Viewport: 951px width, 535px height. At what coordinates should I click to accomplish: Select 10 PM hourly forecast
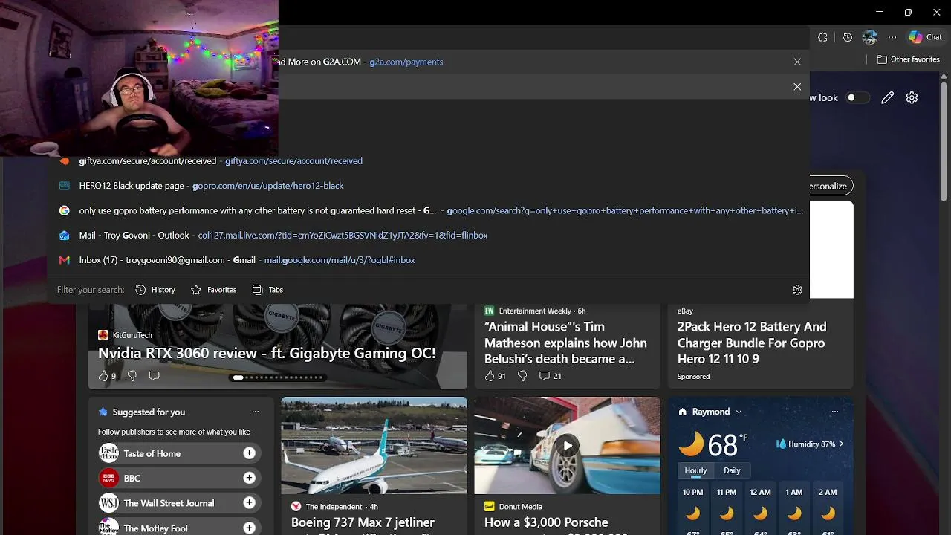(692, 510)
